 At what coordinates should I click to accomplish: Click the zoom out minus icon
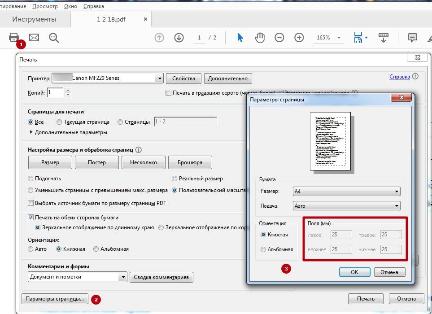coord(279,38)
